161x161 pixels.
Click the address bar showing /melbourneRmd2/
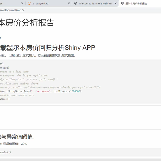pyautogui.click(x=80, y=10)
